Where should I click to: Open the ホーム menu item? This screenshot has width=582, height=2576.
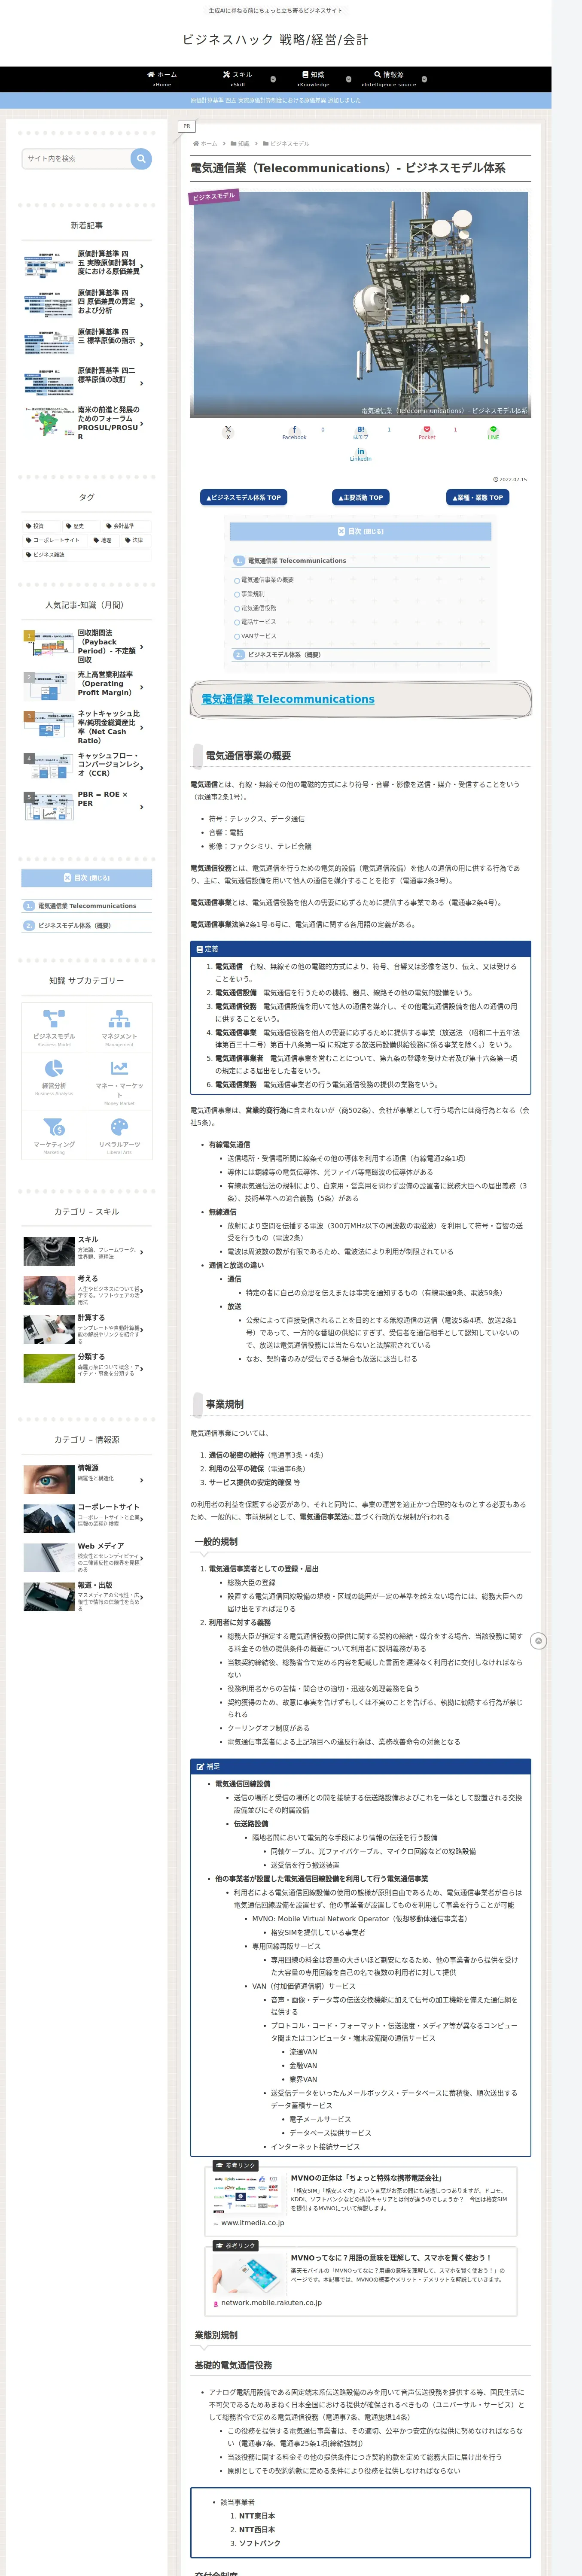(x=162, y=79)
